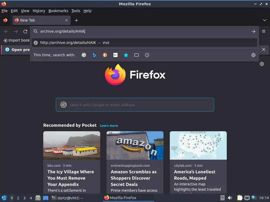Screen dimensions: 270x202
Task: Switch to workspace 4
Action: click(31, 198)
